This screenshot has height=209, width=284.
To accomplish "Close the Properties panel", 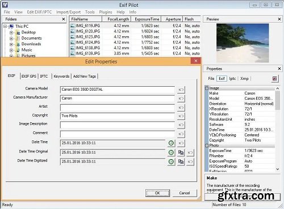I will click(279, 69).
